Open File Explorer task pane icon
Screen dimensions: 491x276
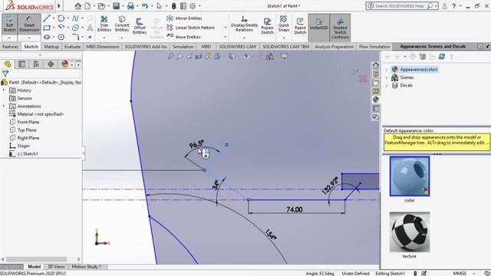point(376,83)
